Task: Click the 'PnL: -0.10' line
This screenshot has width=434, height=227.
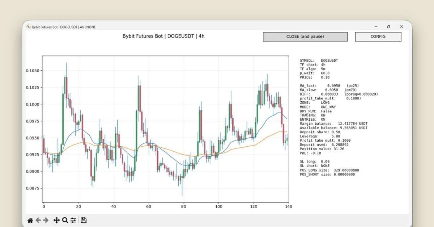Action: click(310, 153)
